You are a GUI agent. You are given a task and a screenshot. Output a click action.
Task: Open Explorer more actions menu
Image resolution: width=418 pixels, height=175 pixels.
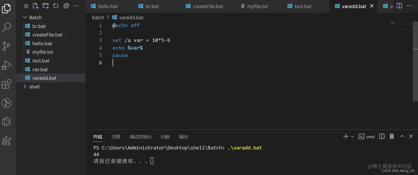pos(77,6)
